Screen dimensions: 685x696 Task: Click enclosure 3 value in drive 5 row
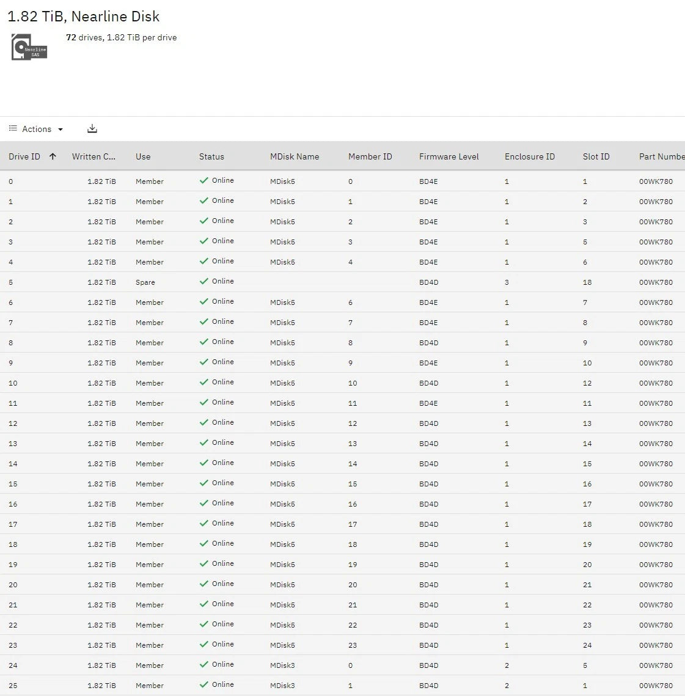coord(507,282)
